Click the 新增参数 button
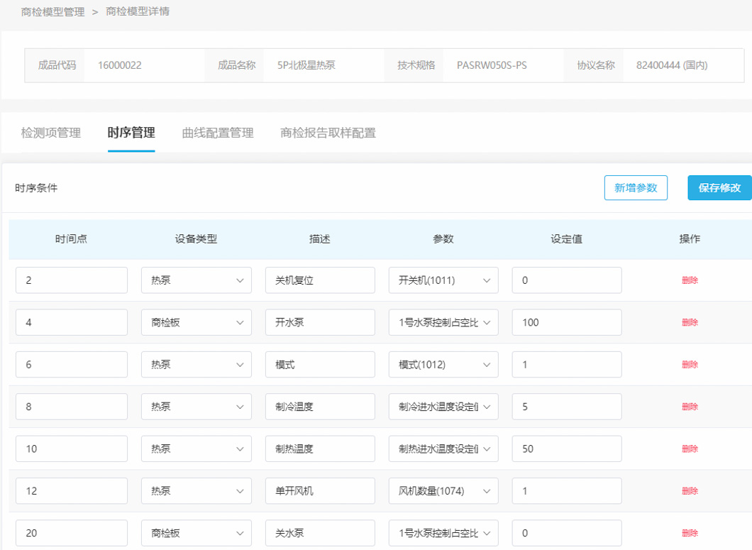This screenshot has height=550, width=752. tap(636, 187)
